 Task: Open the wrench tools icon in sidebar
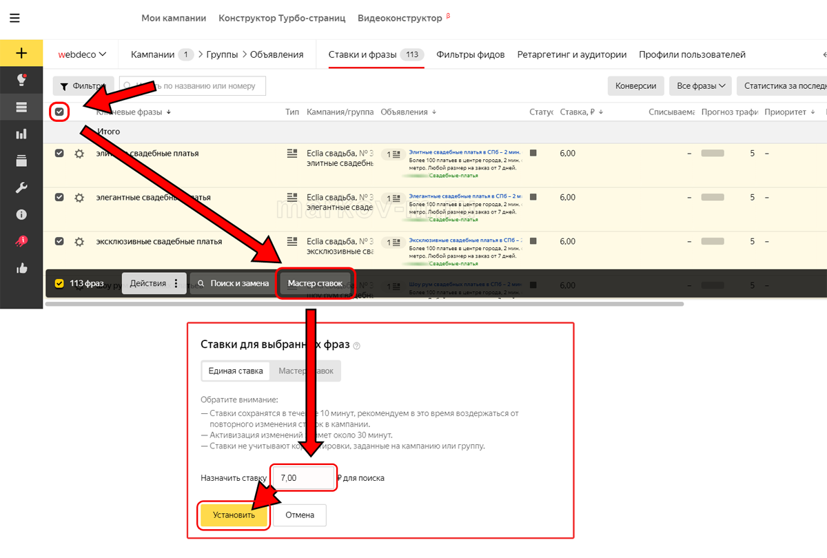click(21, 187)
